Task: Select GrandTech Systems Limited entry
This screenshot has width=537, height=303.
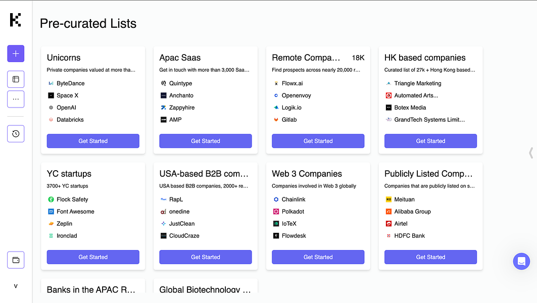Action: pyautogui.click(x=429, y=120)
